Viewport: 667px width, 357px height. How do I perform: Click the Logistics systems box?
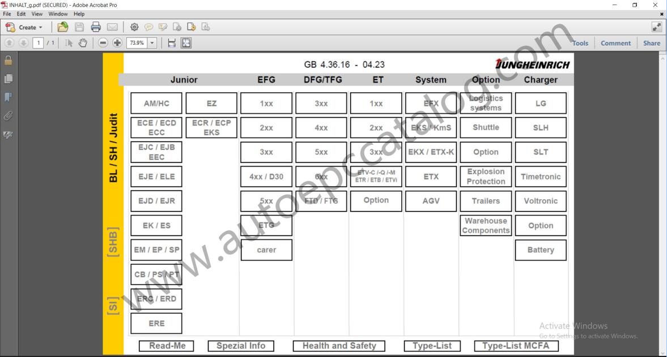tap(486, 103)
